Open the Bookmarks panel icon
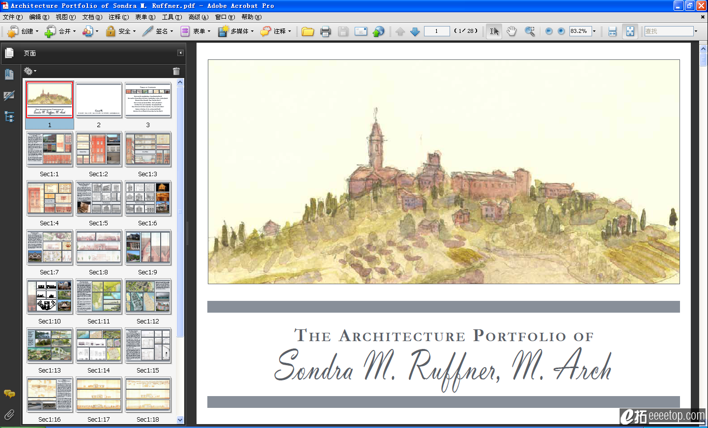The height and width of the screenshot is (428, 708). (x=9, y=74)
